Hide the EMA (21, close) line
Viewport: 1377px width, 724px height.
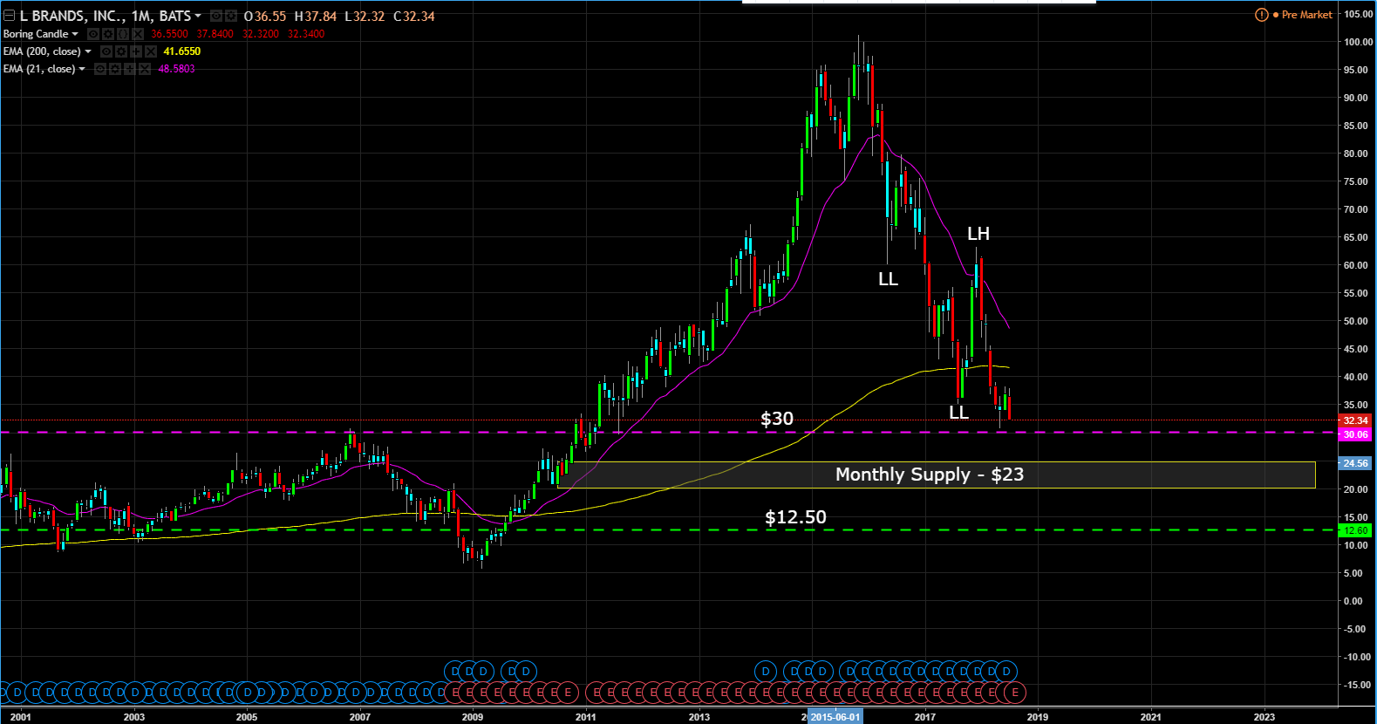100,69
